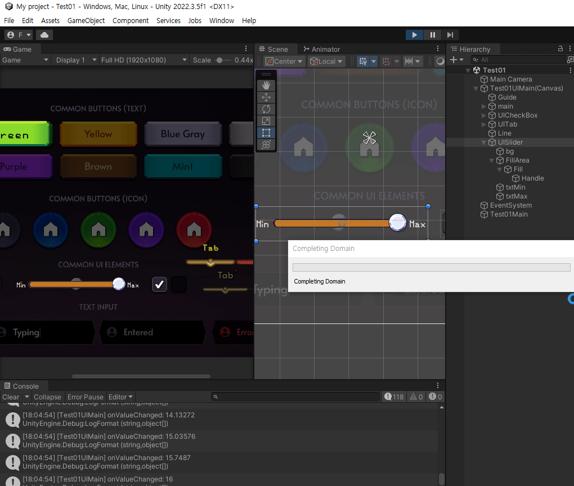Collapse the Test01 scene root

(x=468, y=70)
